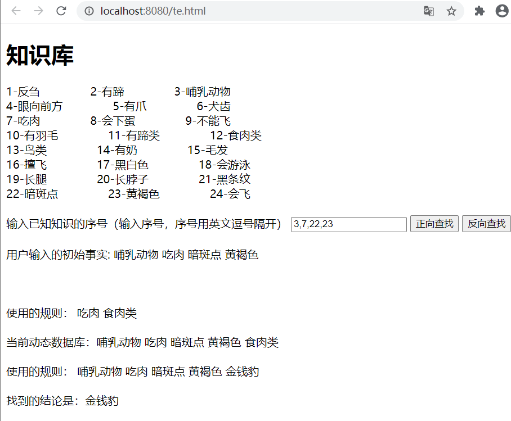
Task: Click the Google Translate icon
Action: pos(428,11)
